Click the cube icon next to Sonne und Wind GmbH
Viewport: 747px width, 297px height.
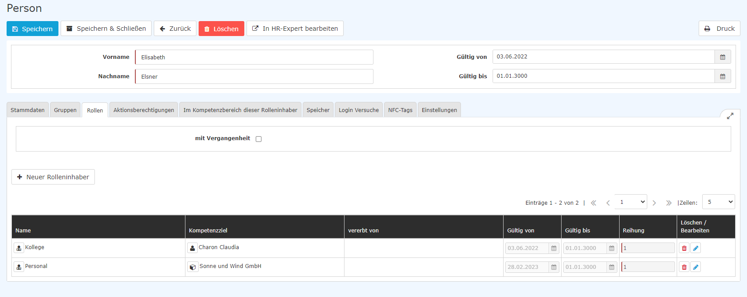coord(193,267)
